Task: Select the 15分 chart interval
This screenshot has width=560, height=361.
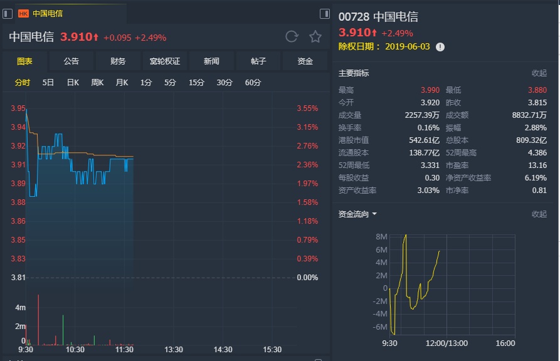Action: 196,83
